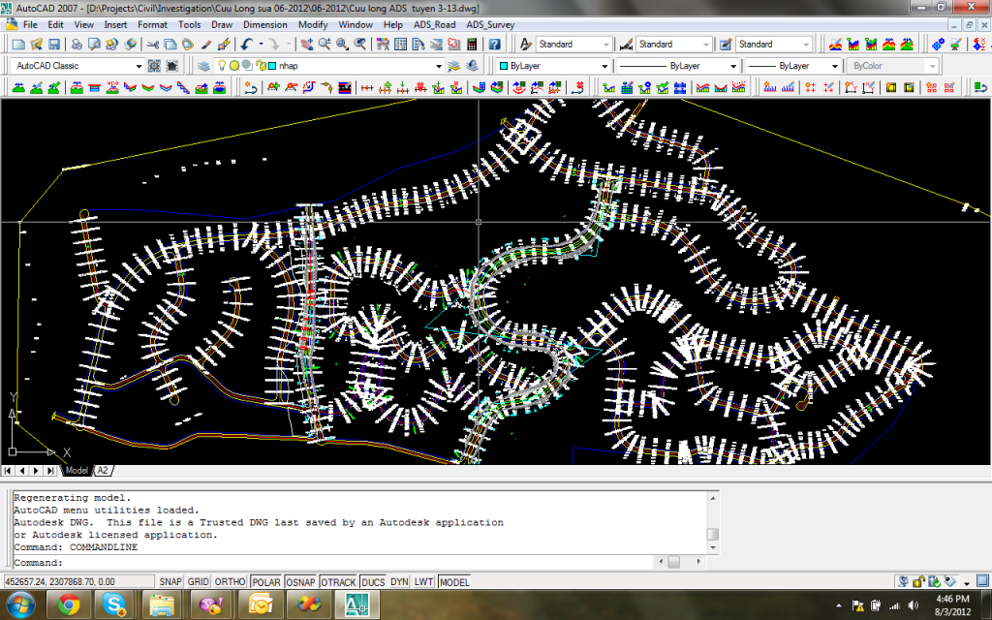The image size is (992, 620).
Task: Open the Modify menu
Action: pos(313,24)
